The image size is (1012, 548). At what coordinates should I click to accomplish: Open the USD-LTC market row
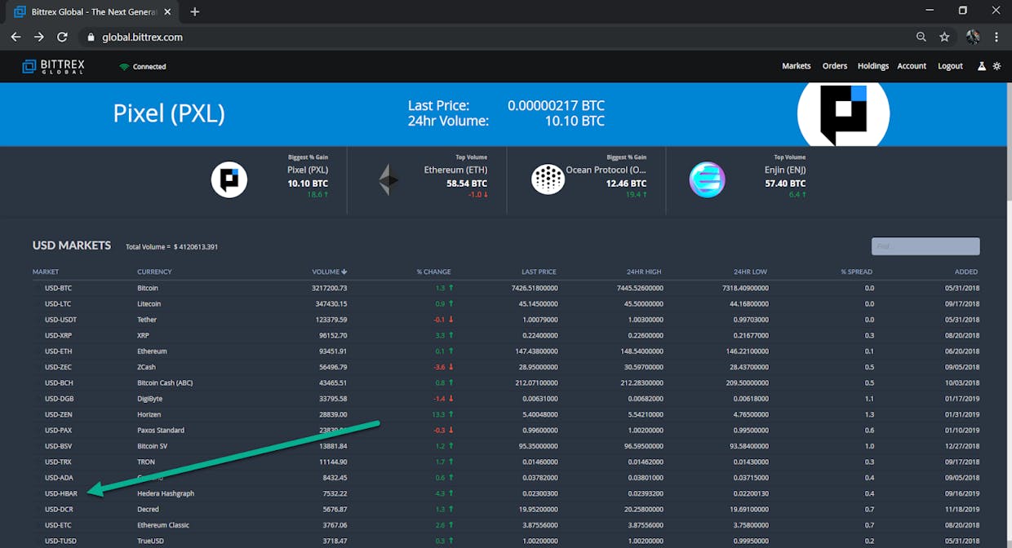click(505, 304)
